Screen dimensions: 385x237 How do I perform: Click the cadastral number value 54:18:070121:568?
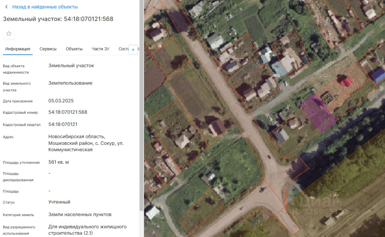tap(68, 112)
